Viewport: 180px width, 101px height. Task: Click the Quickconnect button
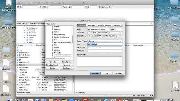click(104, 7)
